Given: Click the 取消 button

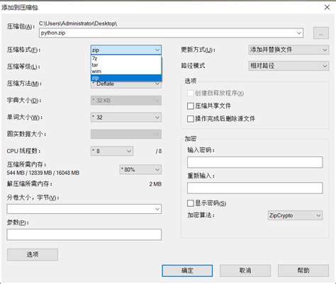Looking at the screenshot, I should [x=245, y=271].
